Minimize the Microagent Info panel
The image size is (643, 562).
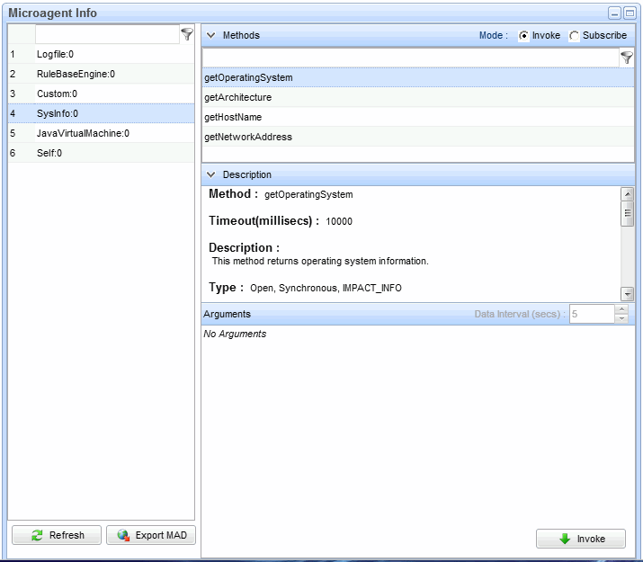pyautogui.click(x=614, y=13)
